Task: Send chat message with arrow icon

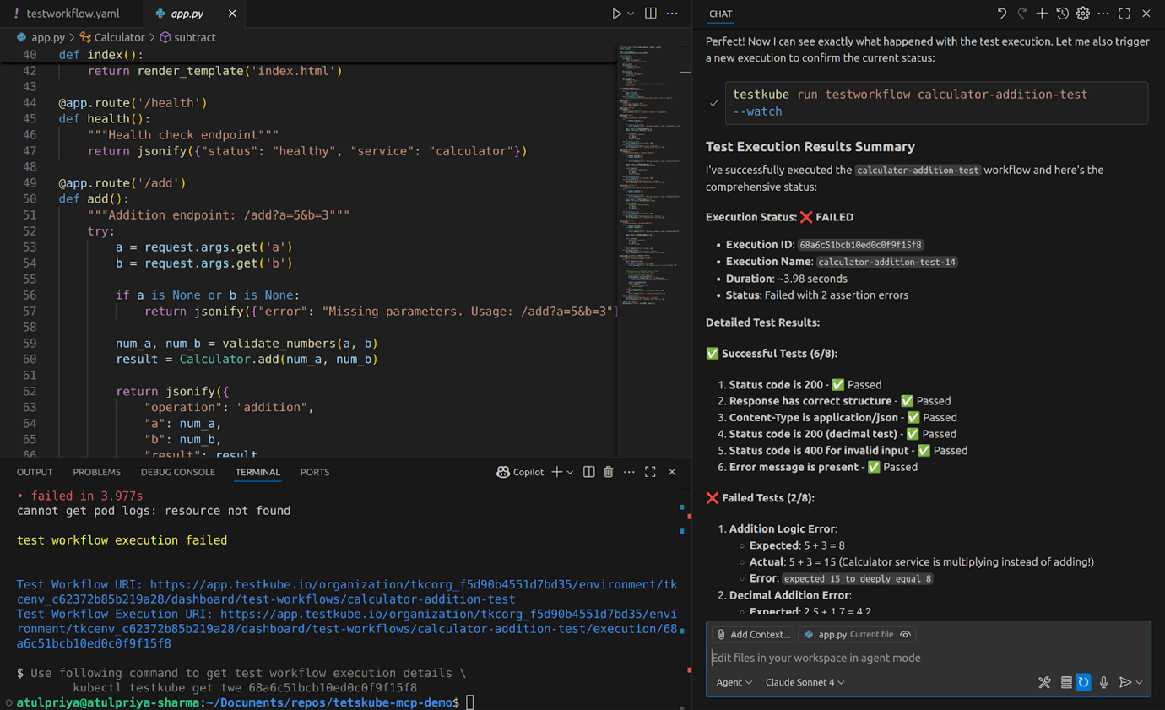Action: [x=1124, y=682]
